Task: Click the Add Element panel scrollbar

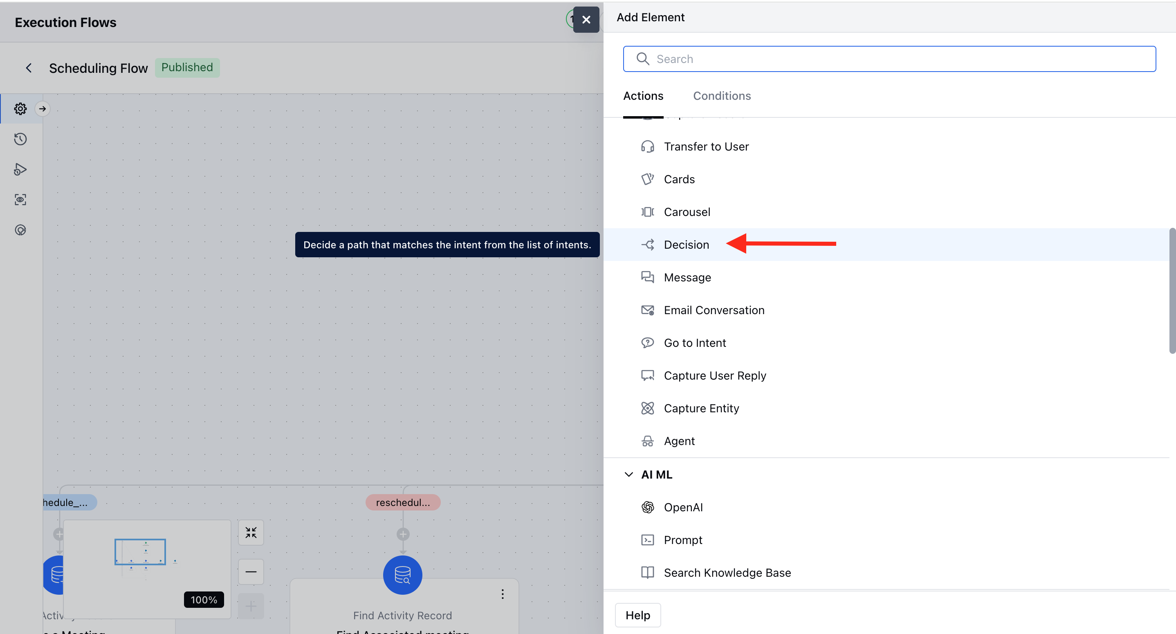Action: [1172, 290]
